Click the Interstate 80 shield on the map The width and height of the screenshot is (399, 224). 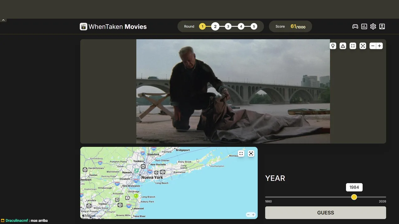point(100,163)
